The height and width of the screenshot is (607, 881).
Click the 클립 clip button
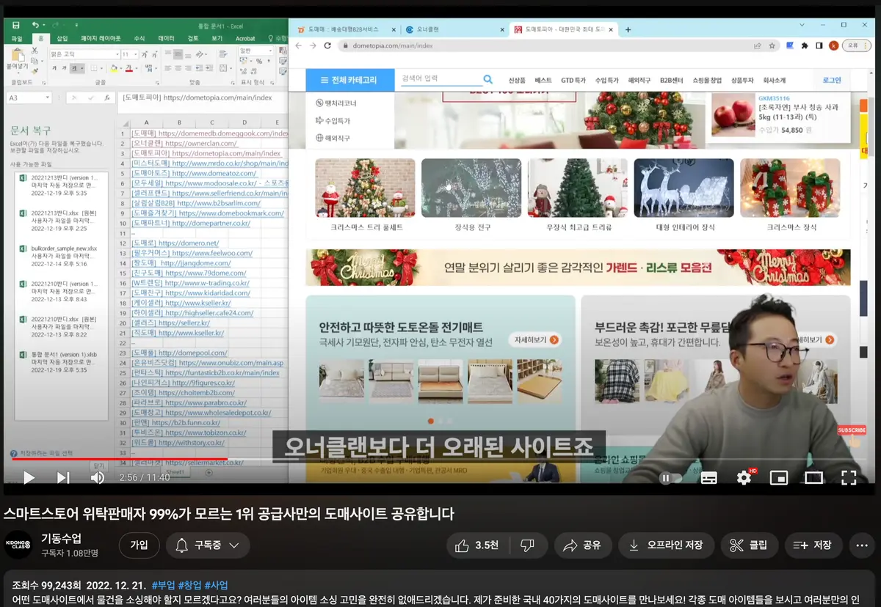749,545
